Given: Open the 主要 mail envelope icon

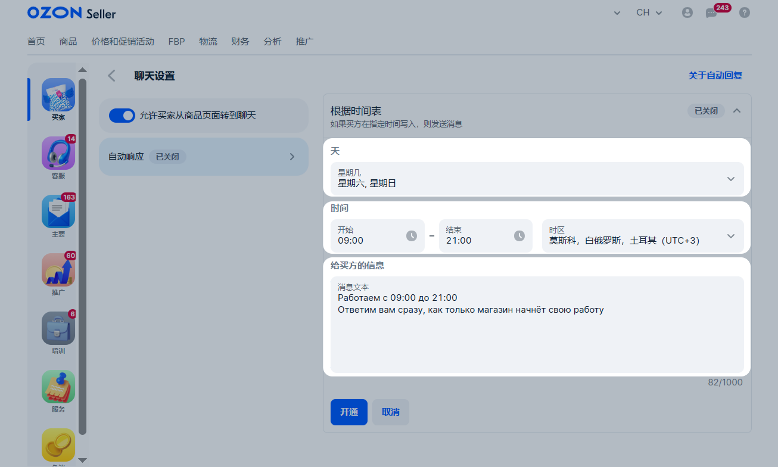Looking at the screenshot, I should 58,212.
